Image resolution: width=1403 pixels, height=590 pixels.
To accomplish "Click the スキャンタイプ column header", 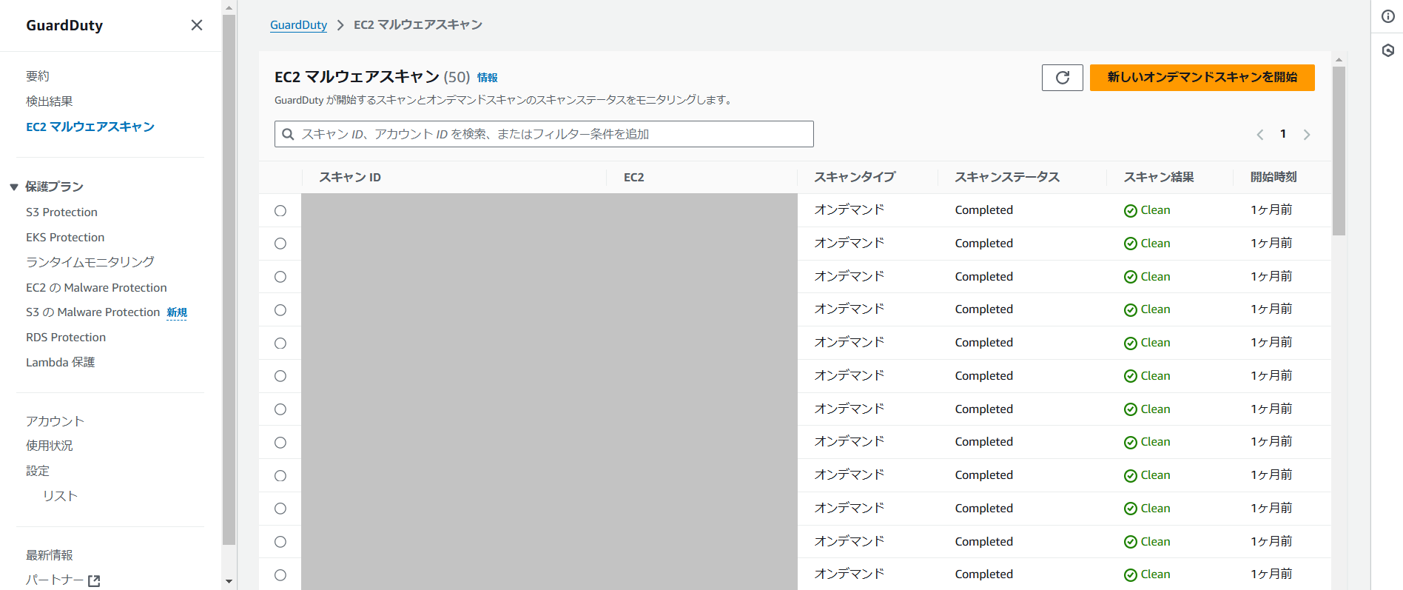I will [855, 178].
